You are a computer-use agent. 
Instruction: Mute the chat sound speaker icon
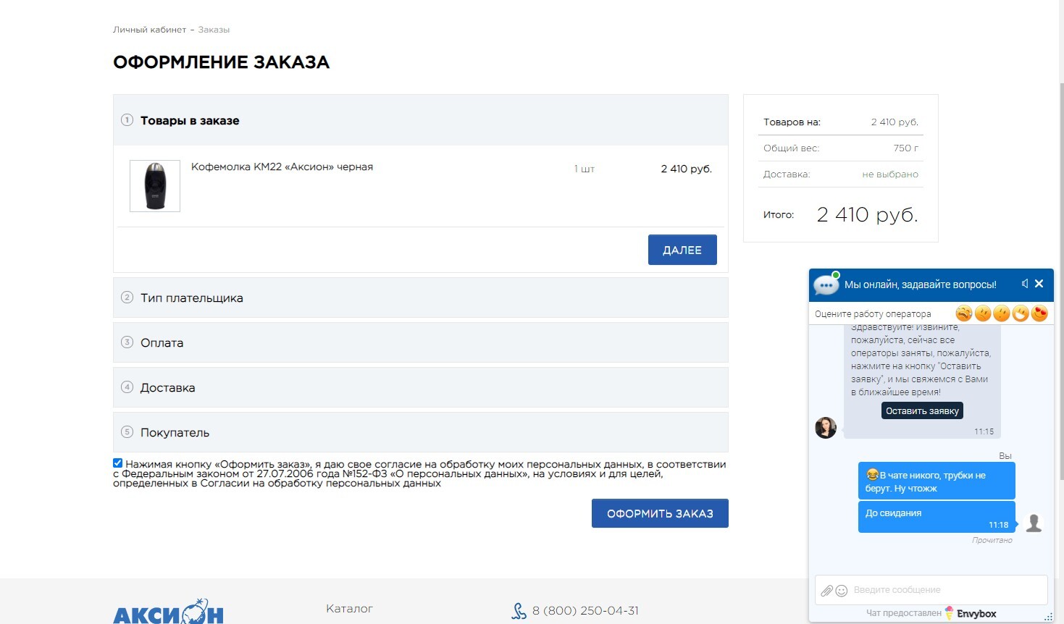pyautogui.click(x=1024, y=284)
